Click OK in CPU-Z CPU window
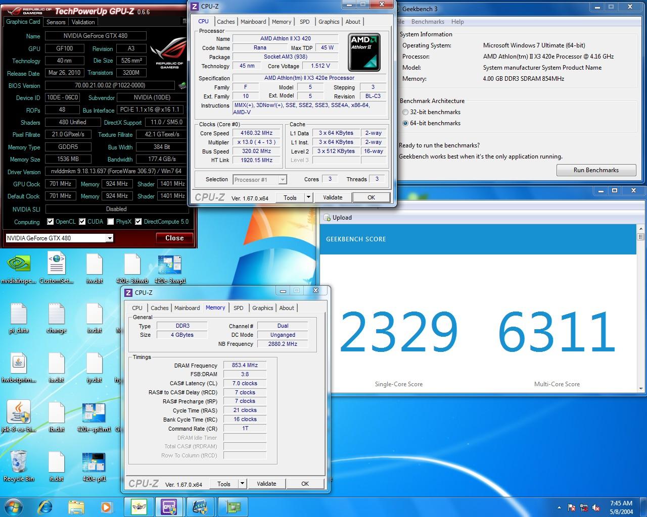 pyautogui.click(x=371, y=197)
